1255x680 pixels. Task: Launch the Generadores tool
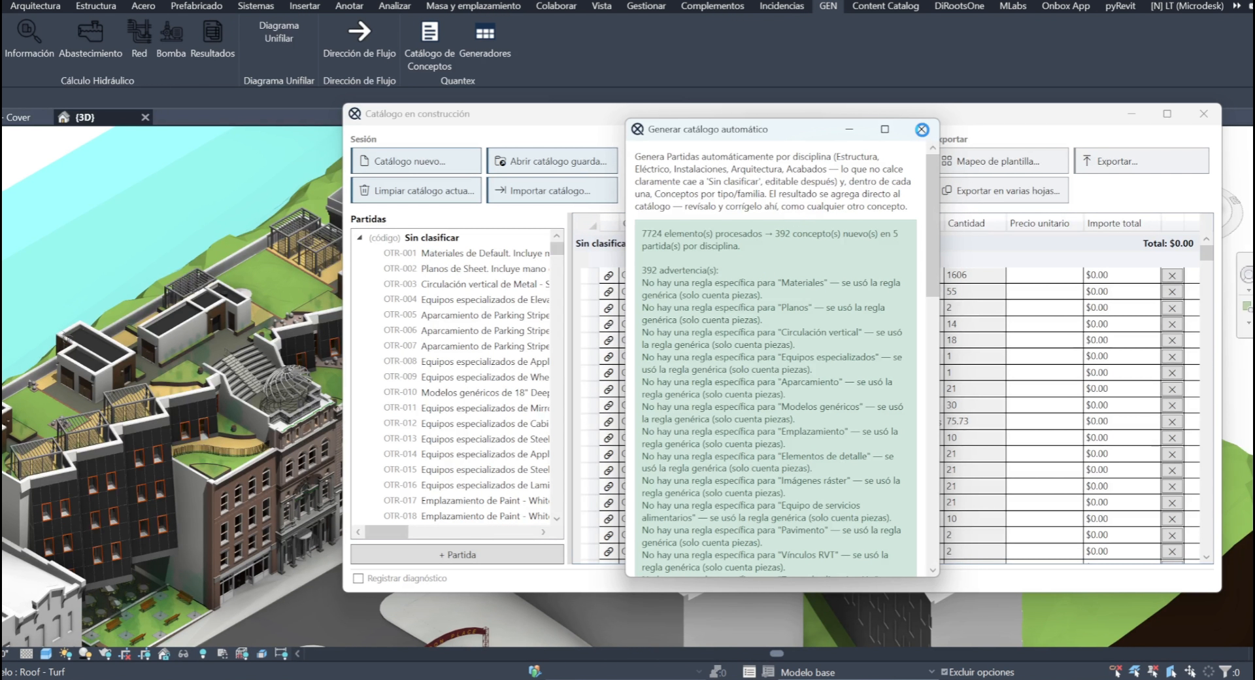point(485,39)
